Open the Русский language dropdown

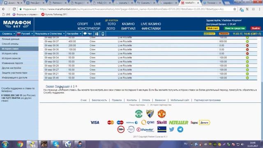pos(25,34)
